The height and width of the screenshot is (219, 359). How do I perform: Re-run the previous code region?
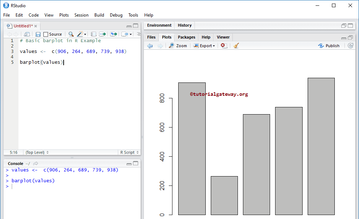(x=113, y=34)
